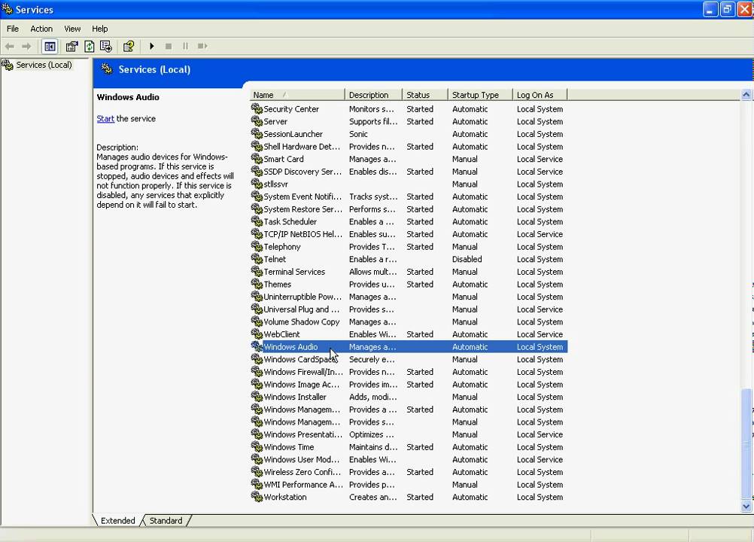This screenshot has height=542, width=754.
Task: Click the scrollbar up arrow
Action: click(746, 95)
